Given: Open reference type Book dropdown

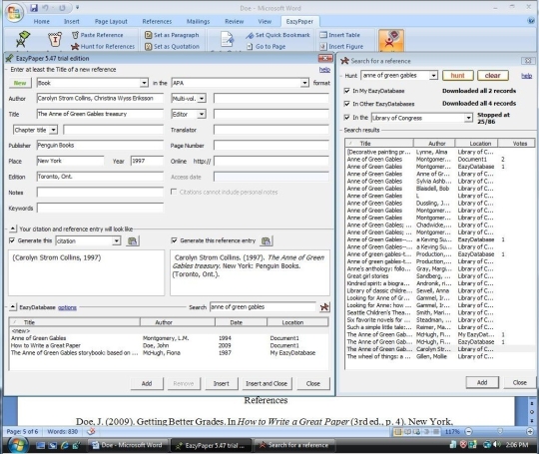Looking at the screenshot, I should pos(144,83).
